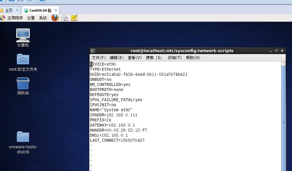This screenshot has width=292, height=171.
Task: Select the 回收站 trash icon
Action: pos(23,86)
